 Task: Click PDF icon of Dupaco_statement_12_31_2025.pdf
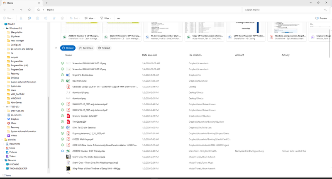pyautogui.click(x=68, y=133)
